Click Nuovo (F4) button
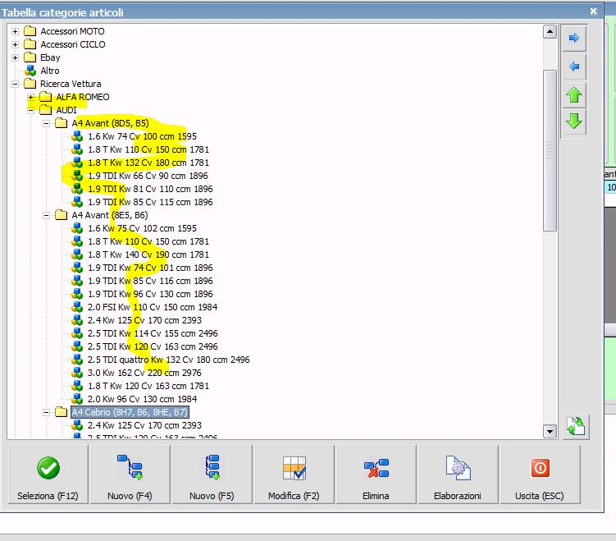 (x=130, y=475)
